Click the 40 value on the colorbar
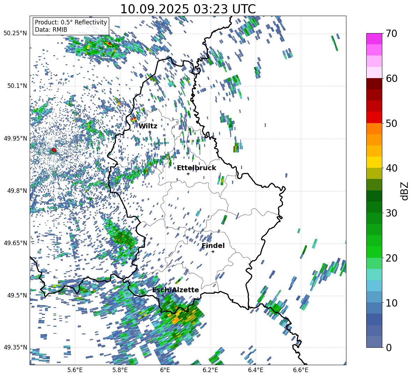Viewport: 413px width, 377px height. point(391,168)
